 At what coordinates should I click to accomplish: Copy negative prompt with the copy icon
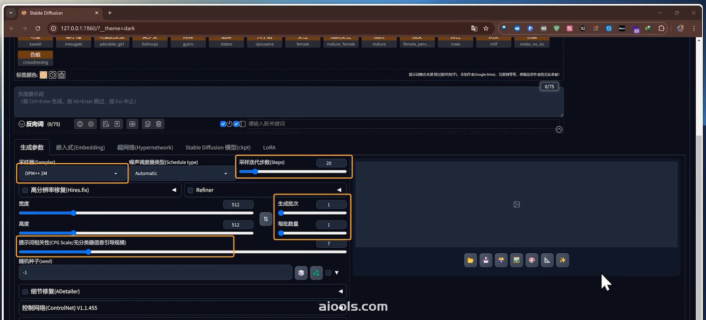click(x=148, y=124)
